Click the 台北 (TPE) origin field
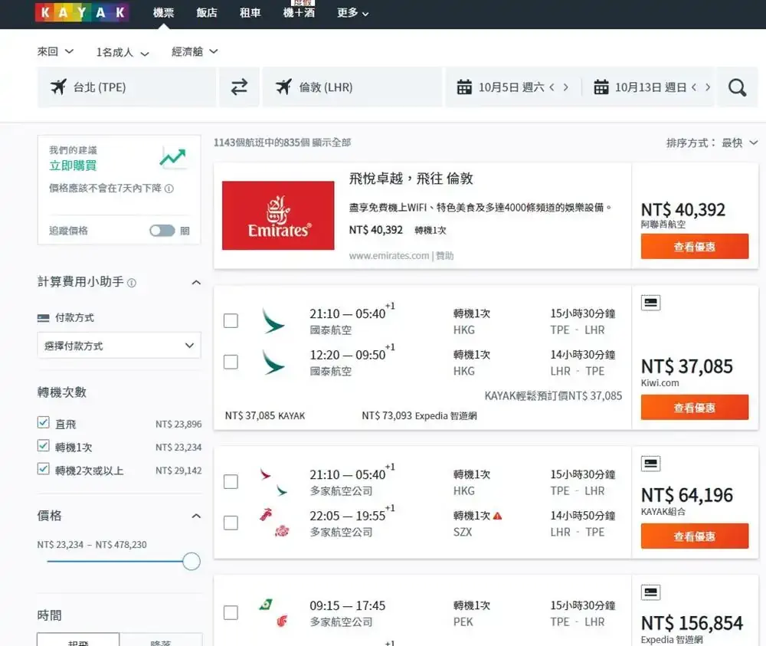This screenshot has width=766, height=646. click(126, 87)
